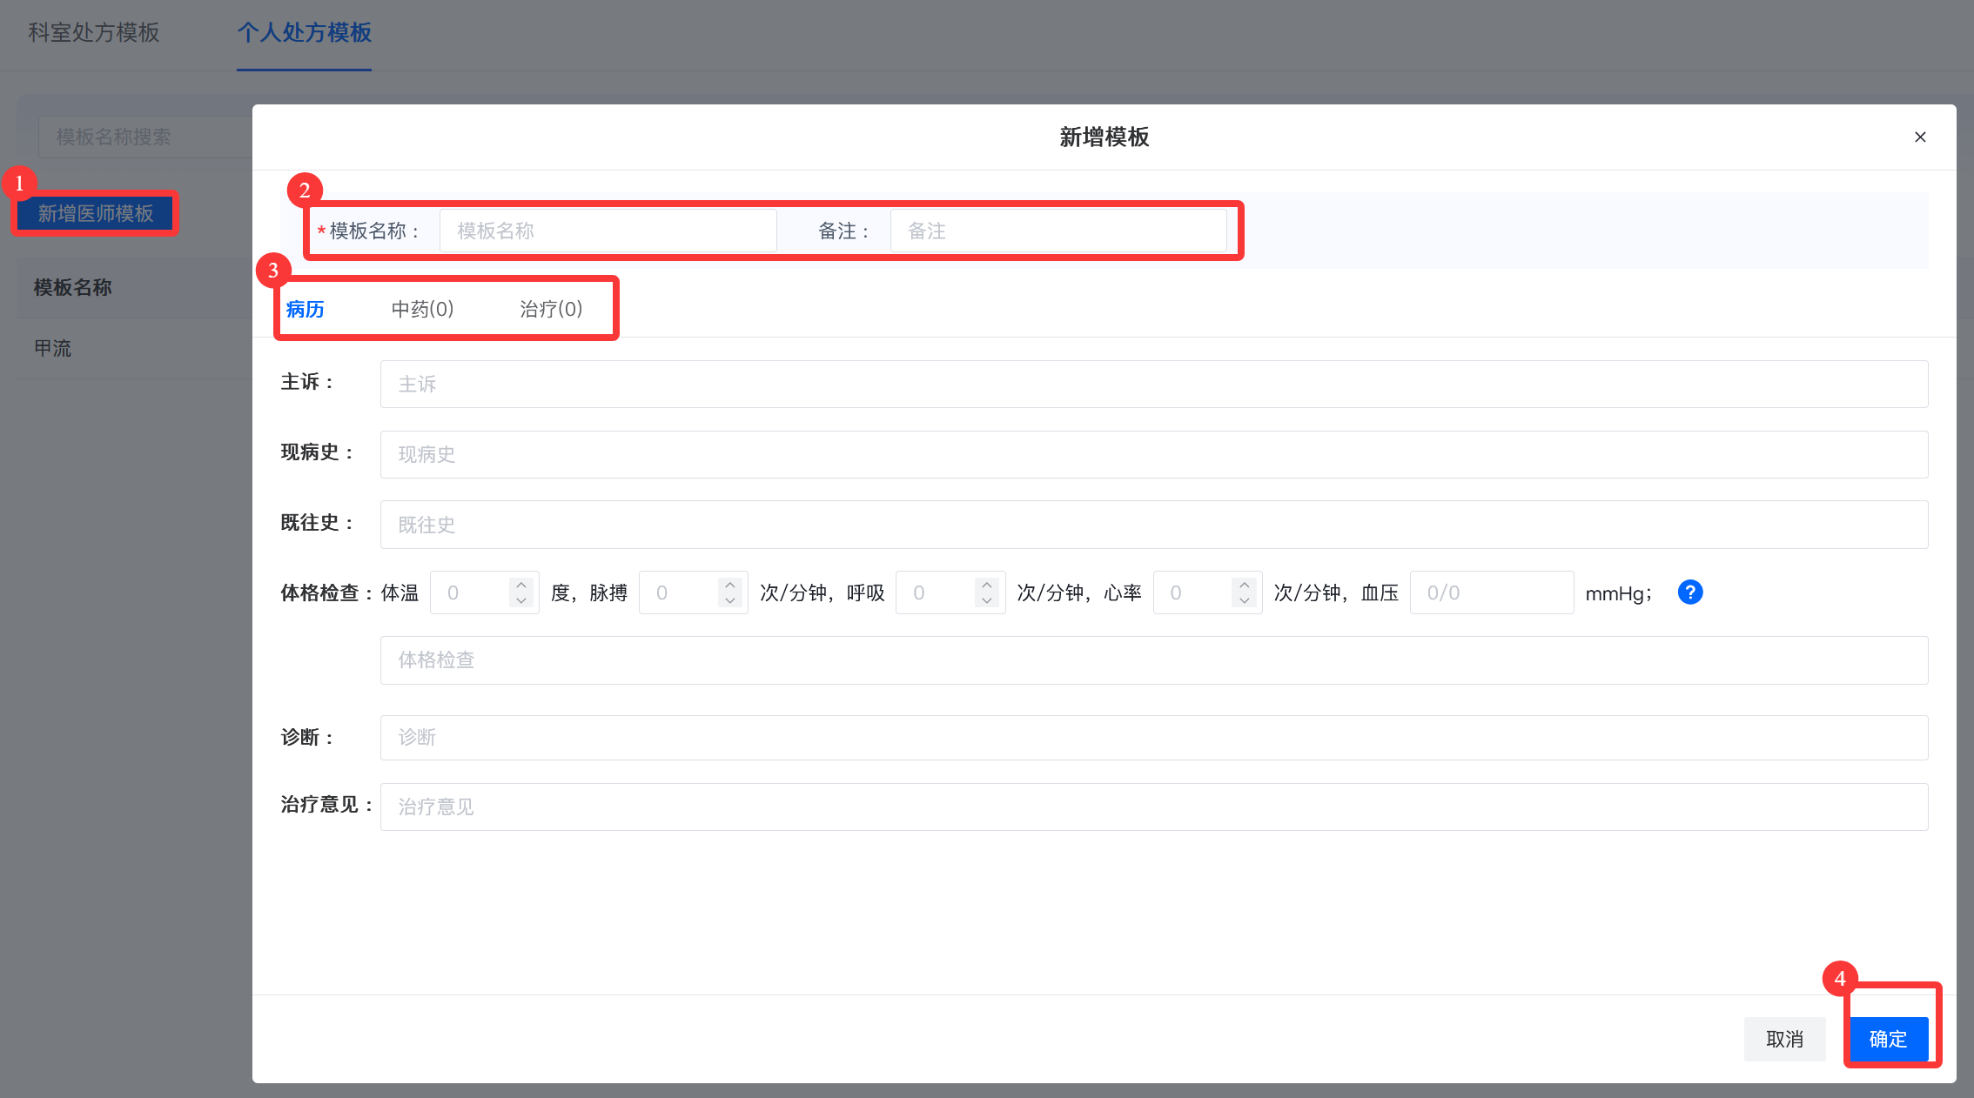Screen dimensions: 1974x1098
Task: Click the 新增医师模板 button
Action: [x=95, y=213]
